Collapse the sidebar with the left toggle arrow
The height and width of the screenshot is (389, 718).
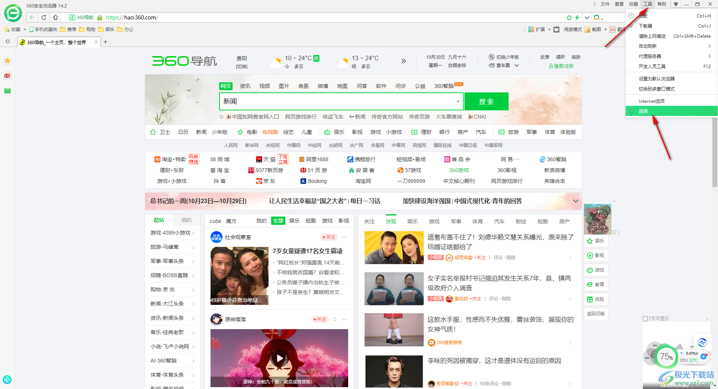pos(7,42)
